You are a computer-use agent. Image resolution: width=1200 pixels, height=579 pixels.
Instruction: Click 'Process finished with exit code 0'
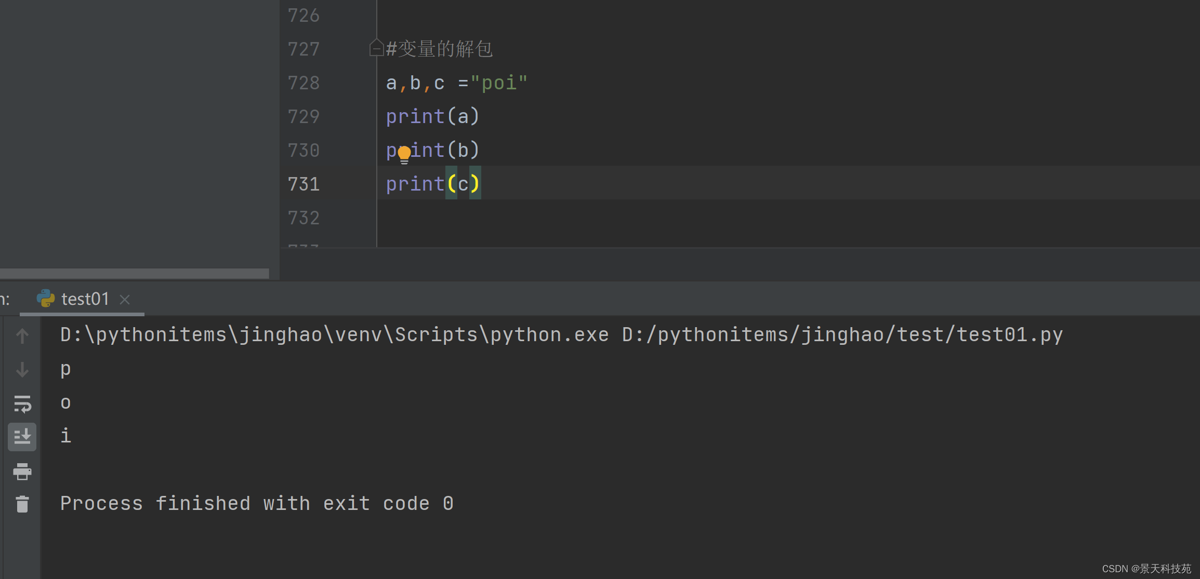257,504
